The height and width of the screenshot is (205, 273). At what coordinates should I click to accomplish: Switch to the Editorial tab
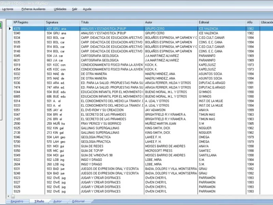coord(78,201)
